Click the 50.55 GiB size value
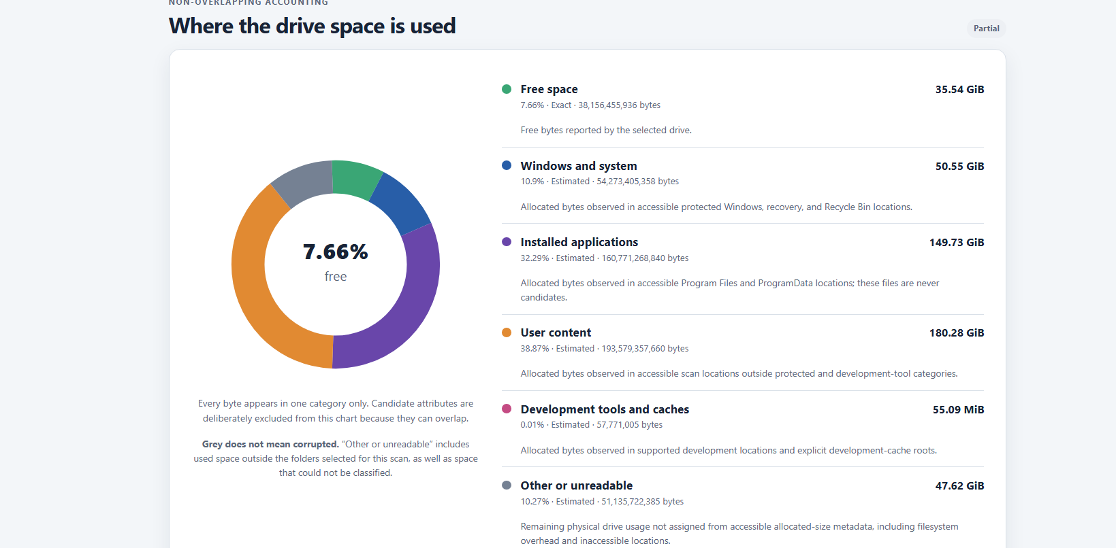This screenshot has width=1116, height=548. point(959,166)
